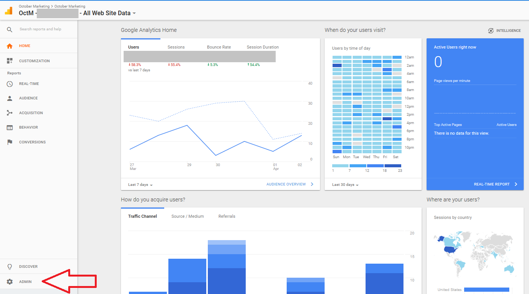Click the lightest heatmap legend swatch

(x=340, y=166)
